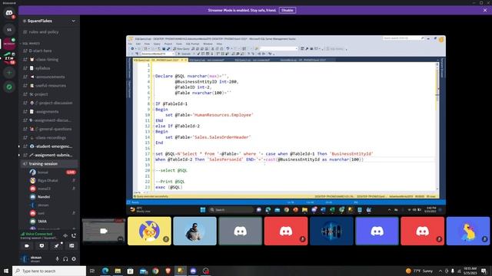Select the yellow rabbit avatar tile
The height and width of the screenshot is (276, 492).
coord(149,231)
